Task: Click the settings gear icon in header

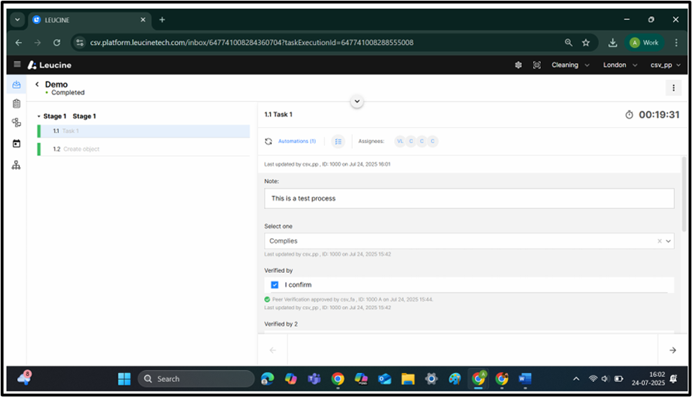Action: coord(518,65)
